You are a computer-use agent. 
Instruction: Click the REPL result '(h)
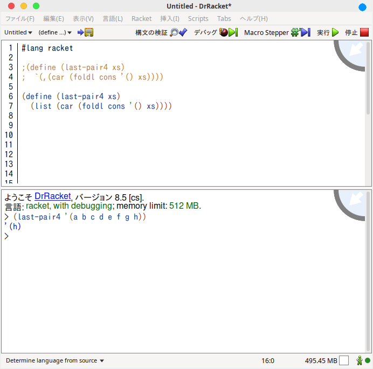(12, 226)
